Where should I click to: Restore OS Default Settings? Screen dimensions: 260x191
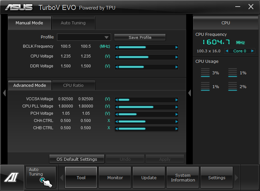(77, 159)
